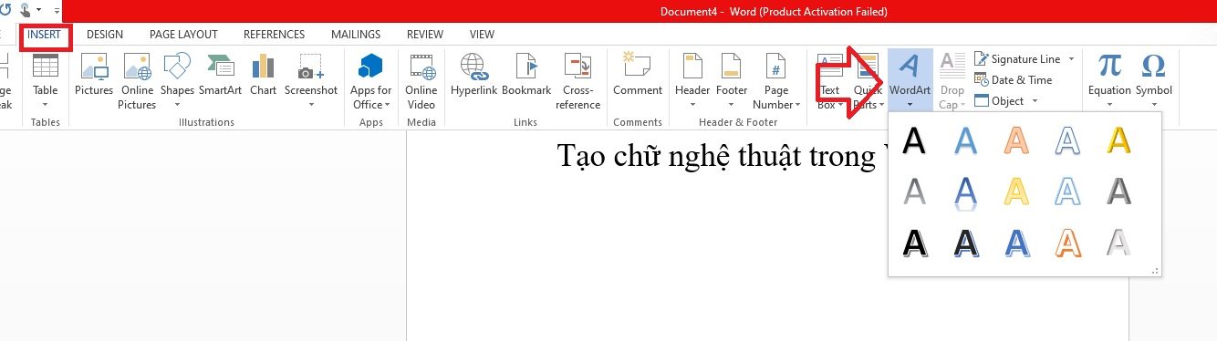Go to PAGE LAYOUT tab
This screenshot has height=341, width=1217.
click(183, 35)
